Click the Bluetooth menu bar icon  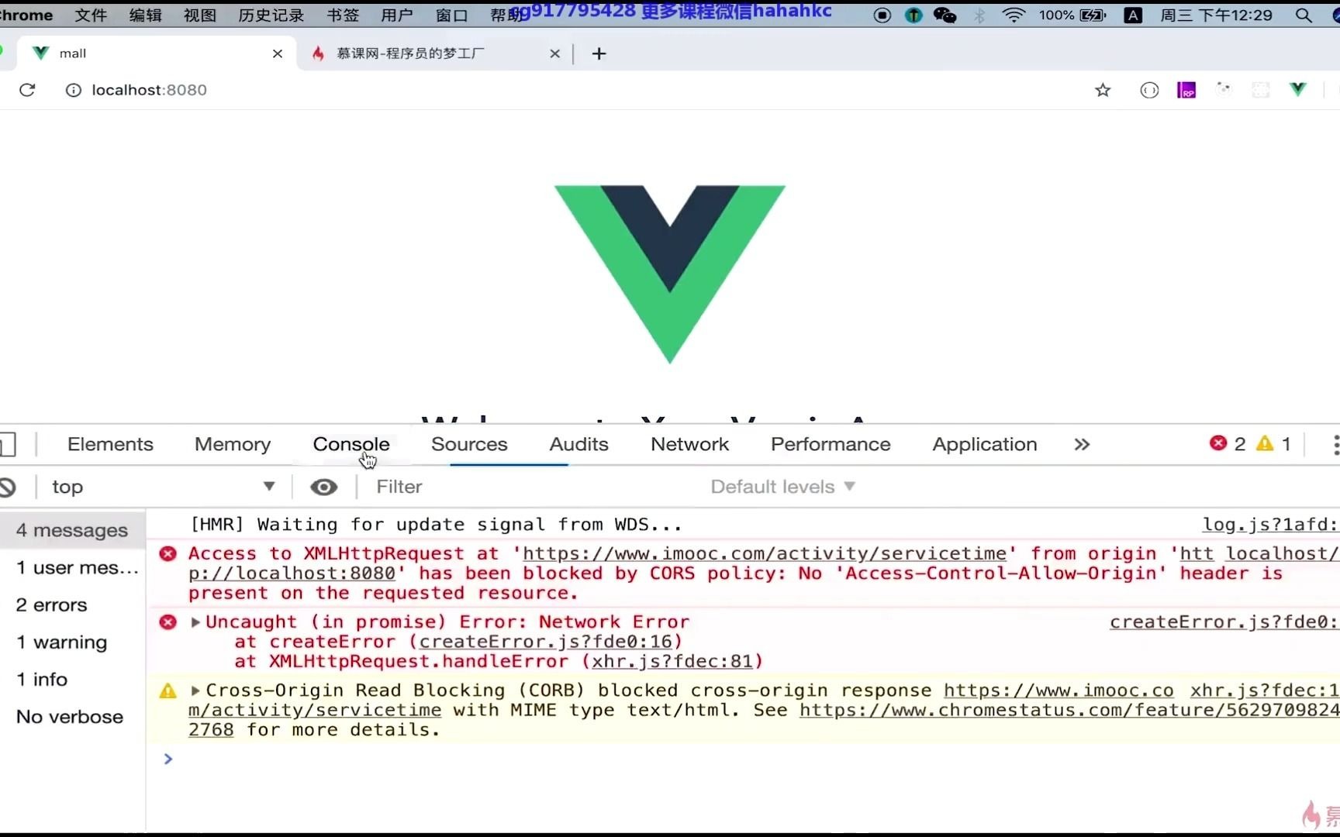(x=979, y=15)
